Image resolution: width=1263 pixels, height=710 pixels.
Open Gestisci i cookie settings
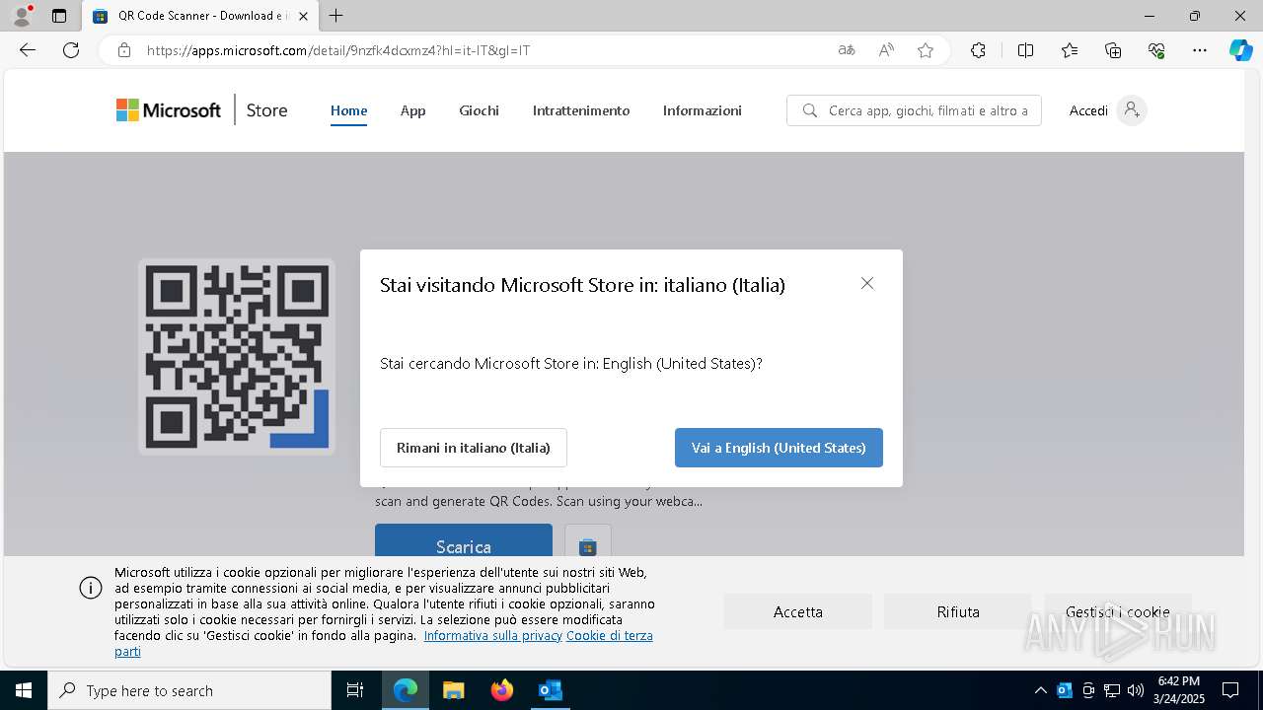point(1118,611)
